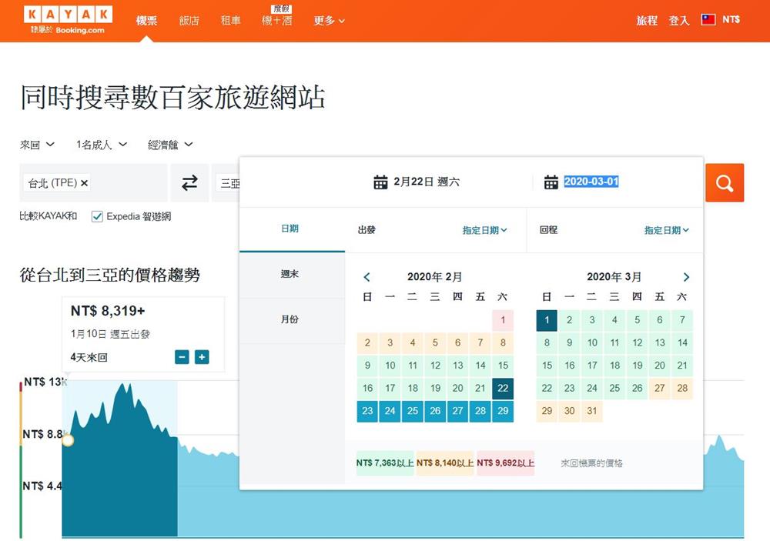
Task: Increase trip length with plus button
Action: tap(202, 357)
